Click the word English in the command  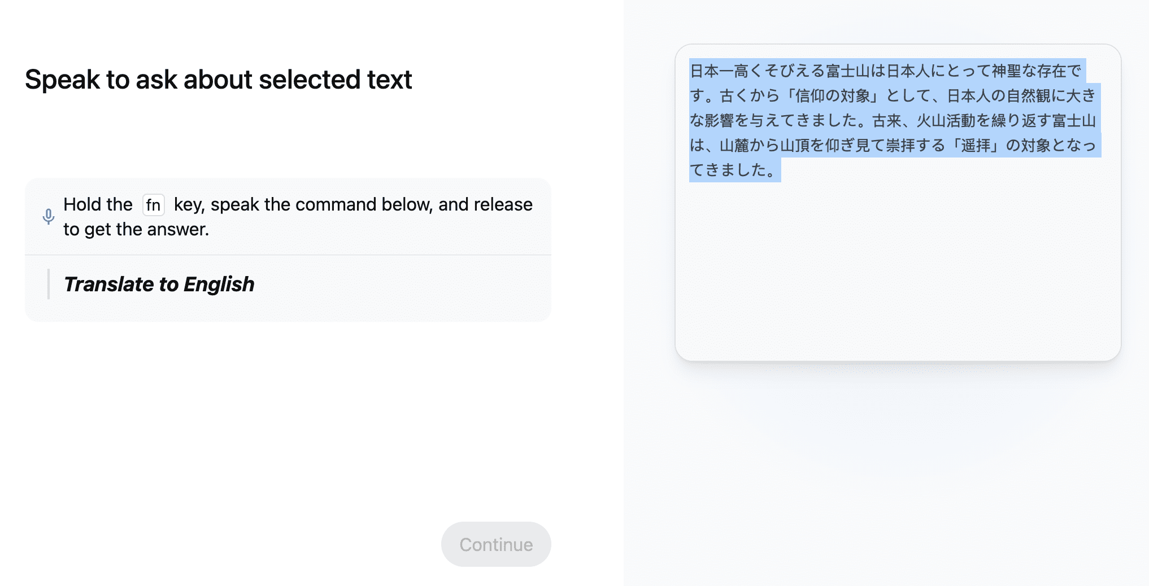[219, 285]
